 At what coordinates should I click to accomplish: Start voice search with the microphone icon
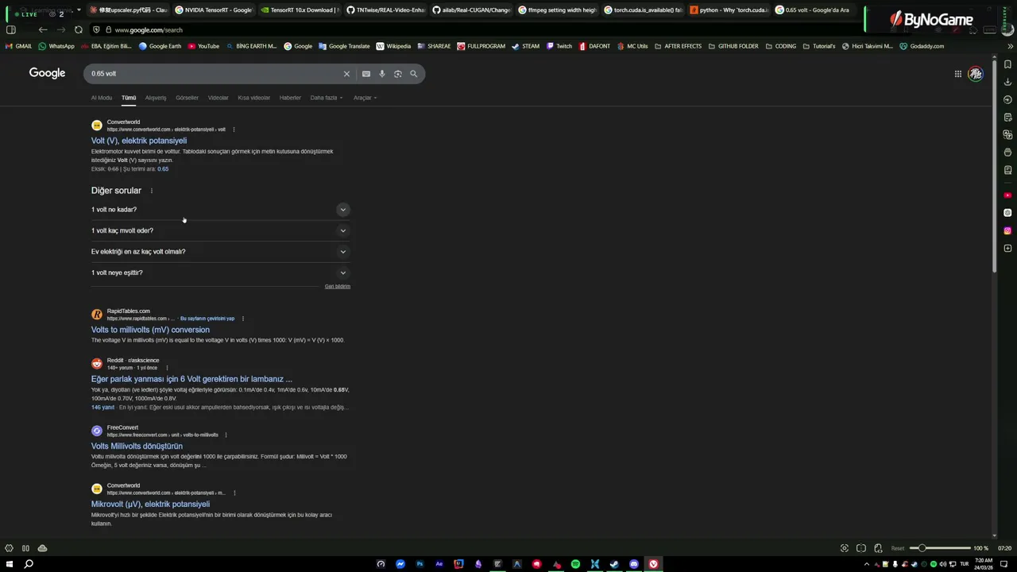[x=382, y=74]
